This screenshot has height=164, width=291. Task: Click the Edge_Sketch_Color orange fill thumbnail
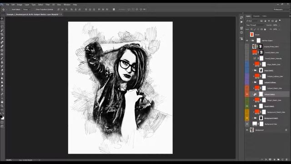(257, 64)
